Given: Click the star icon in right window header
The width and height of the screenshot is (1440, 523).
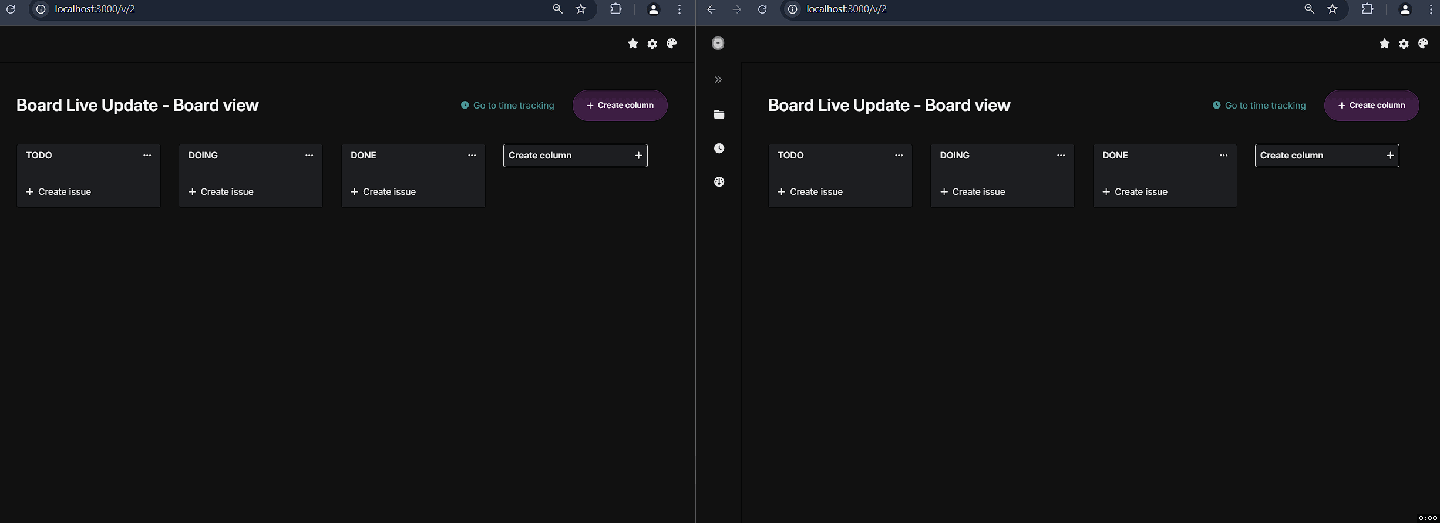Looking at the screenshot, I should [1384, 43].
